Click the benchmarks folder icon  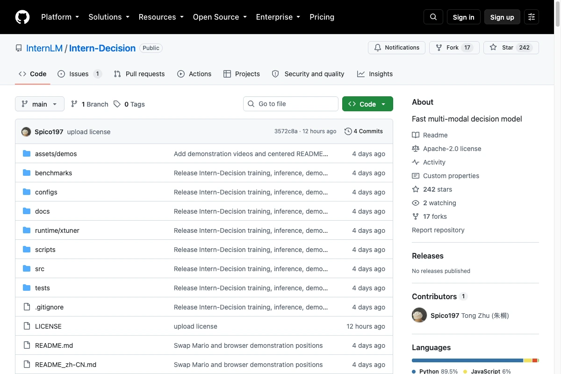pos(27,173)
